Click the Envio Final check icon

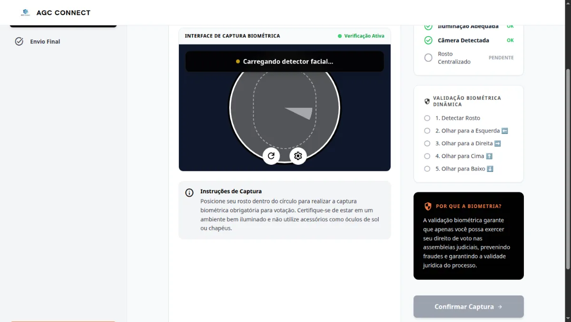pos(19,41)
